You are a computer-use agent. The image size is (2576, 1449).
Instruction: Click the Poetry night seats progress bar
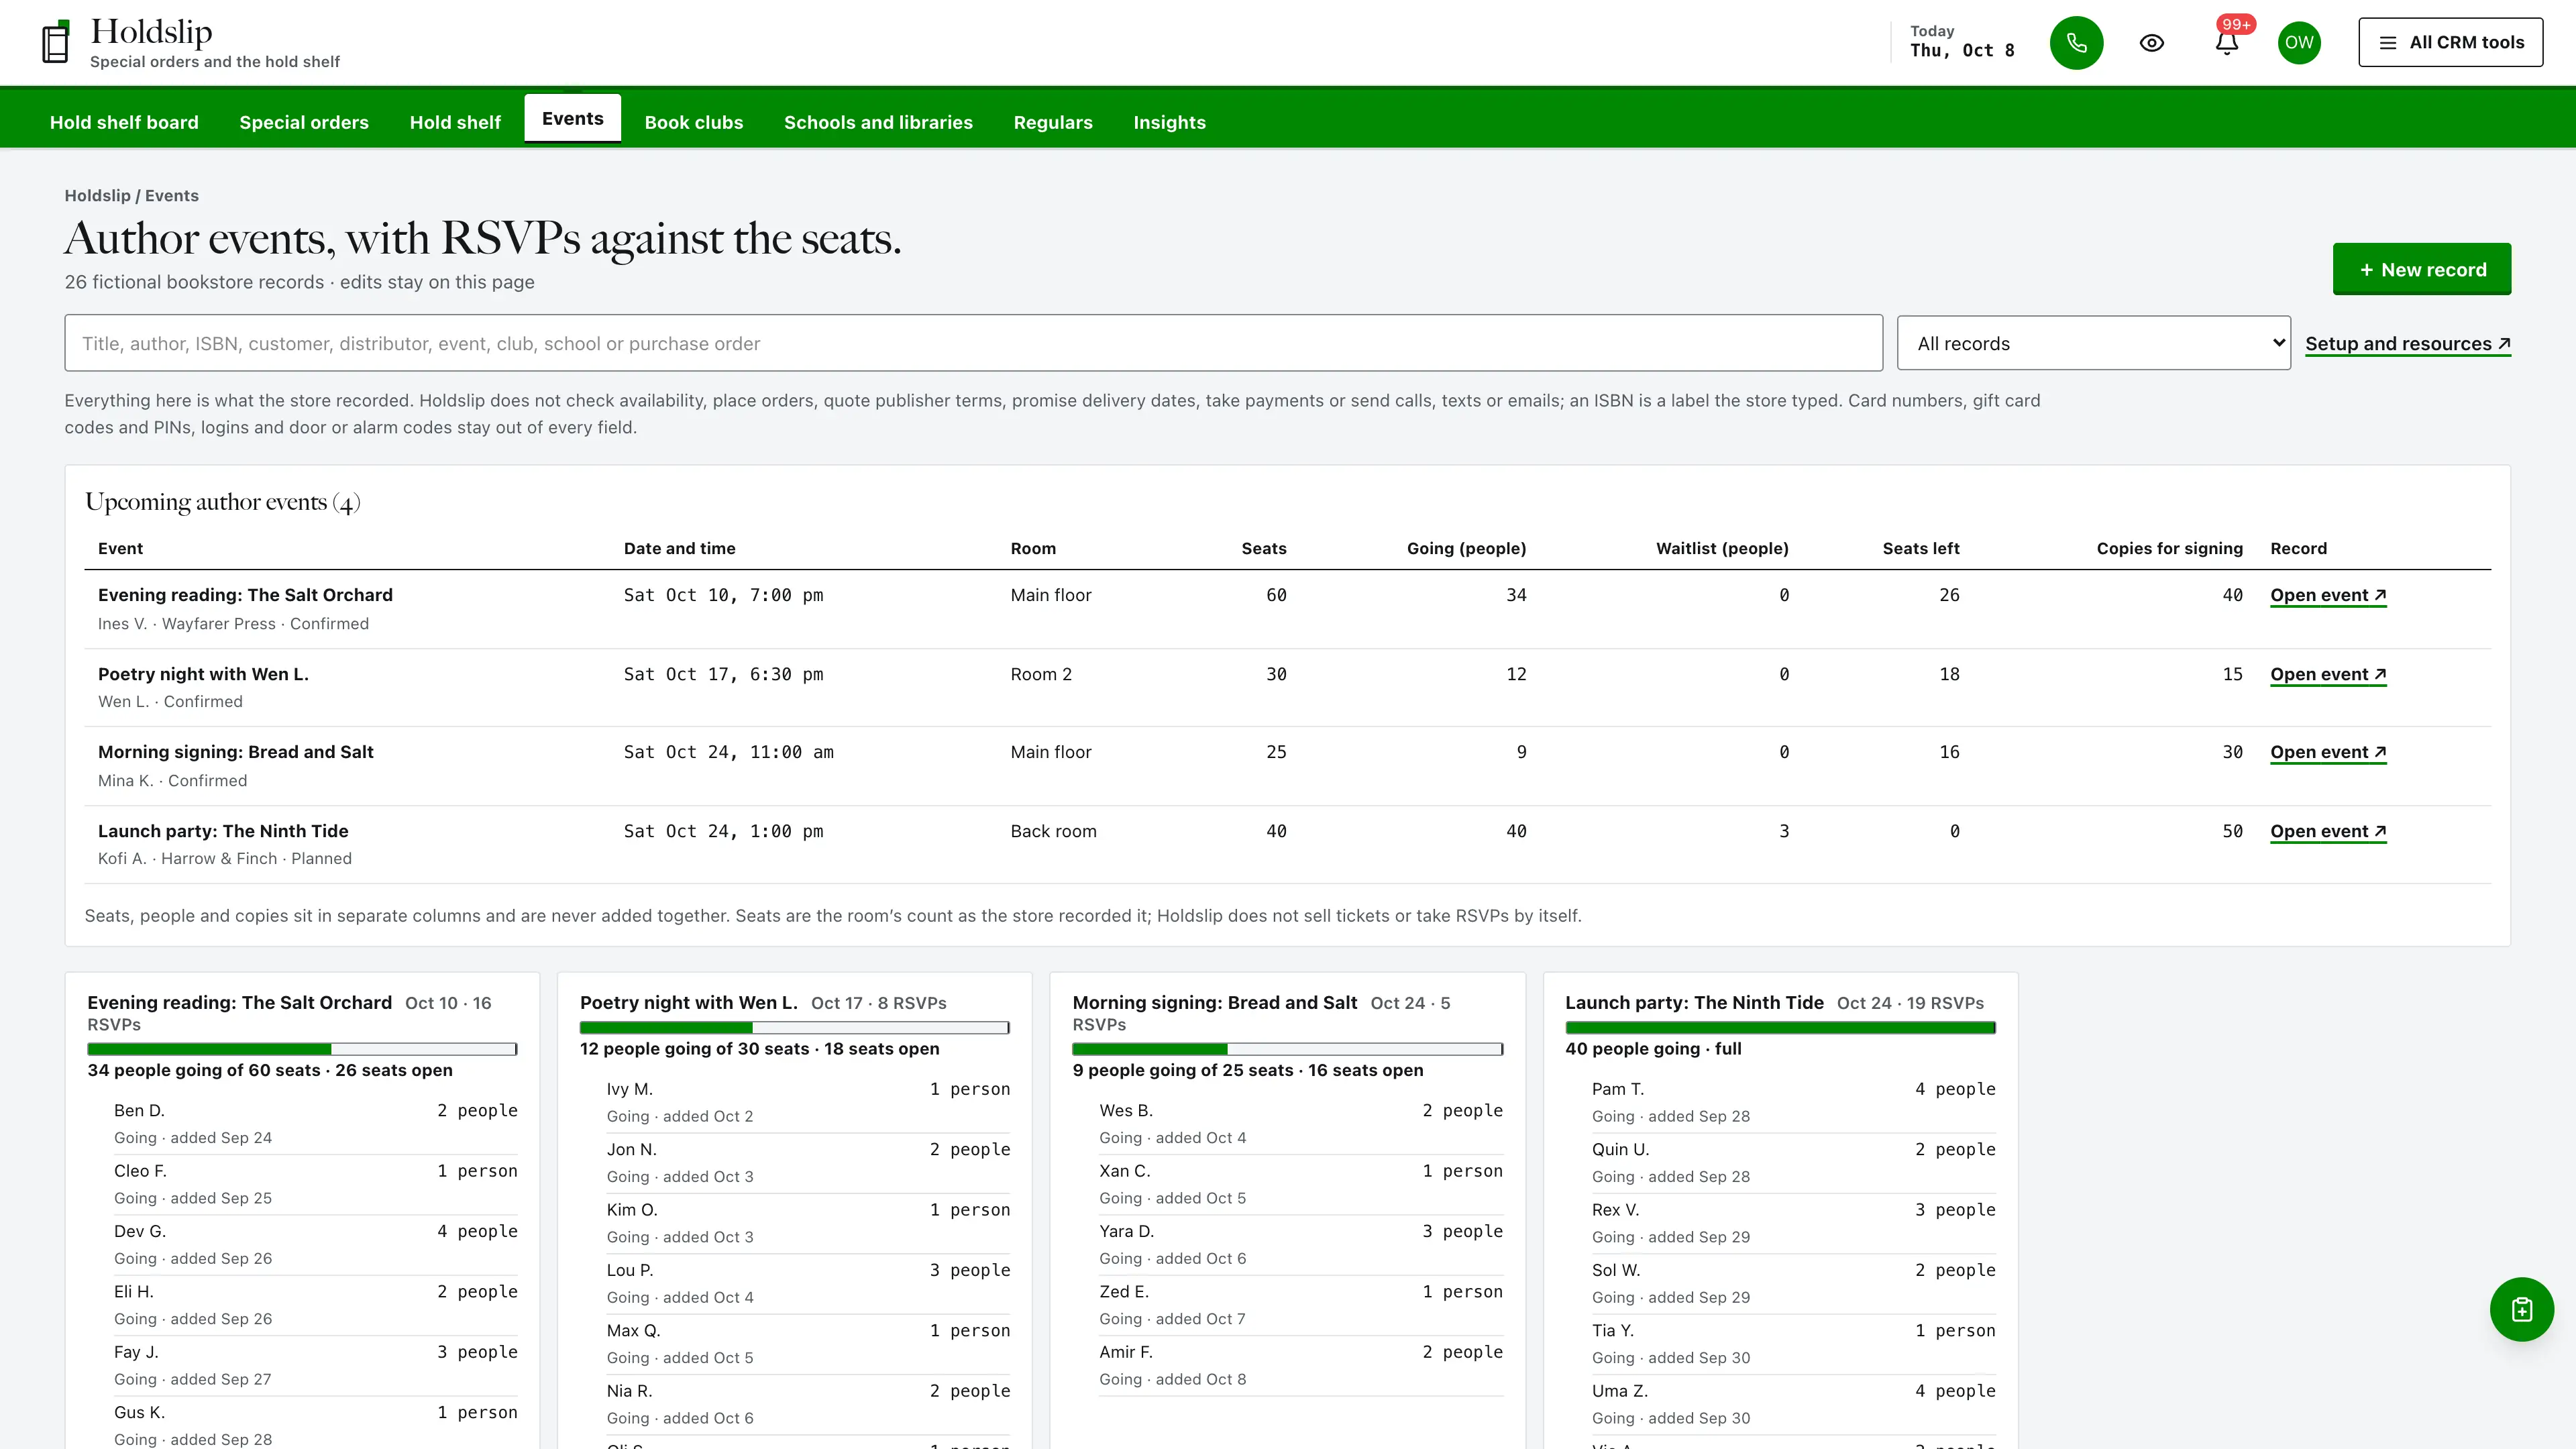(795, 1028)
